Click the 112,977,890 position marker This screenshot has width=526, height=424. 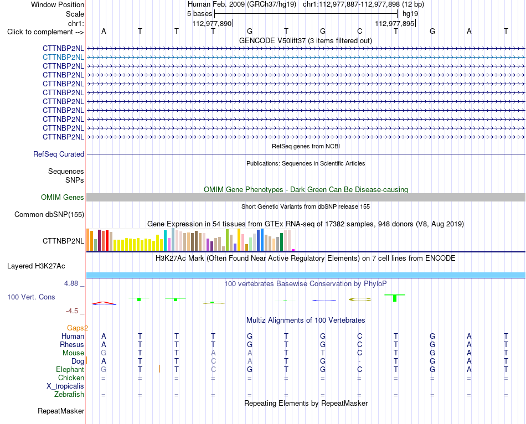212,23
